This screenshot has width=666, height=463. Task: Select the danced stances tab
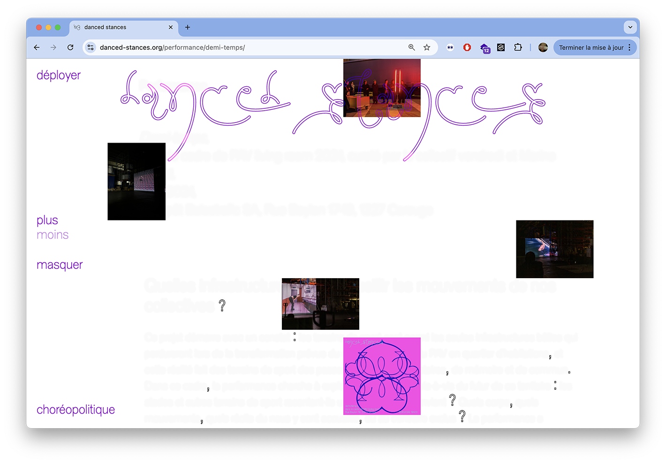pos(124,27)
